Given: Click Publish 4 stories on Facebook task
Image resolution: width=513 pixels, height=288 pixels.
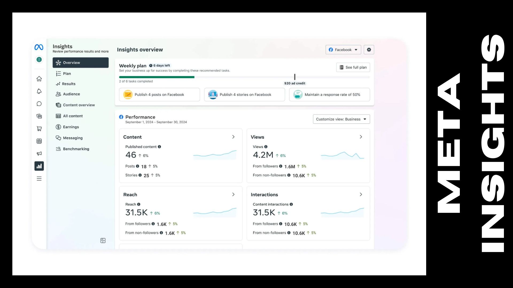Looking at the screenshot, I should [244, 95].
